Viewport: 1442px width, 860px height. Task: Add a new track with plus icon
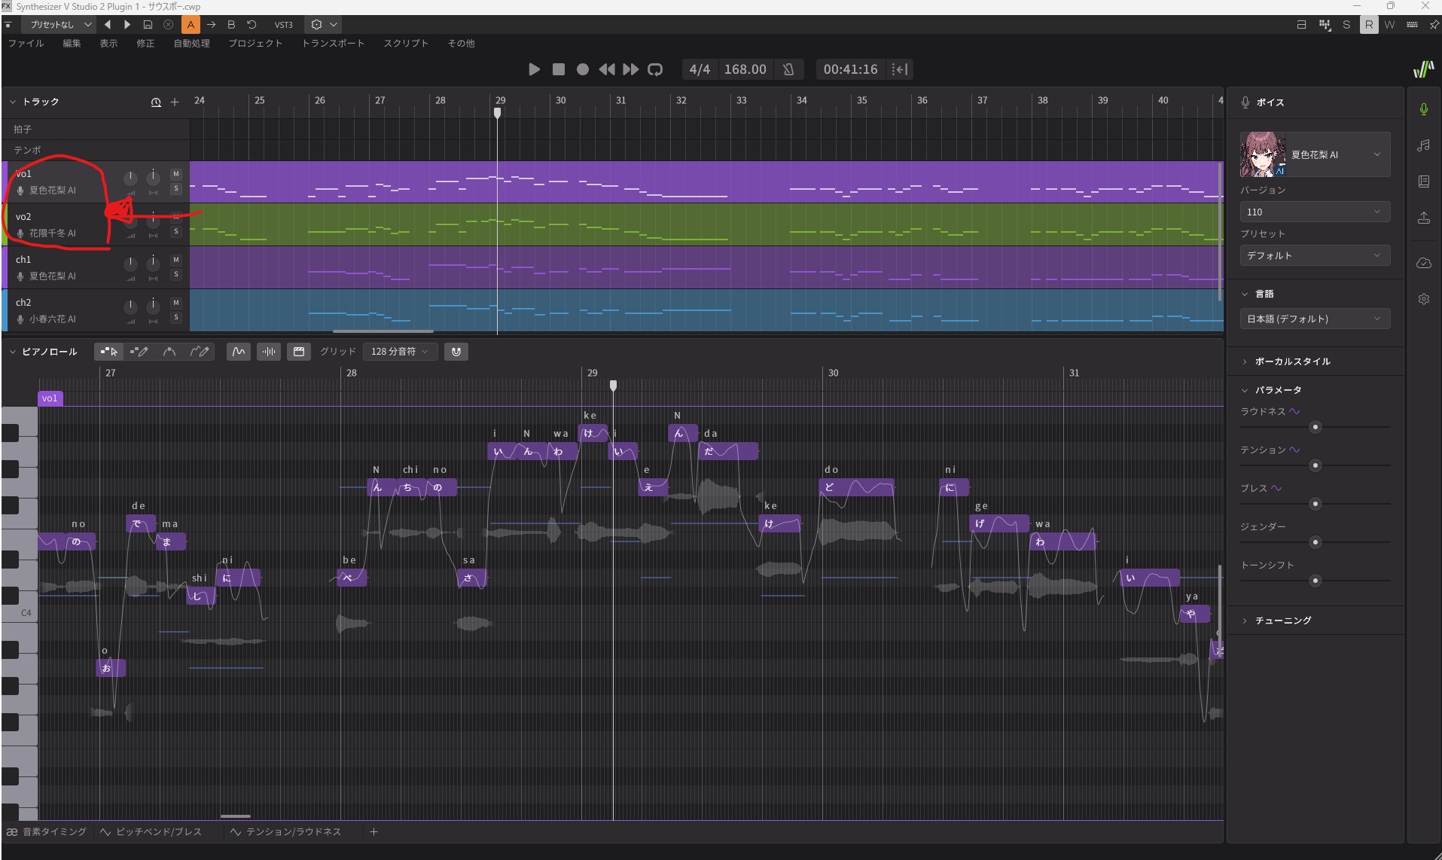point(175,102)
